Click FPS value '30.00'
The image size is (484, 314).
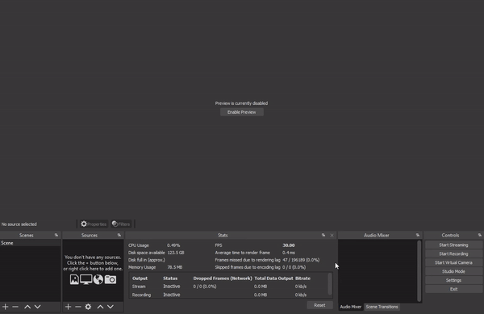[289, 245]
